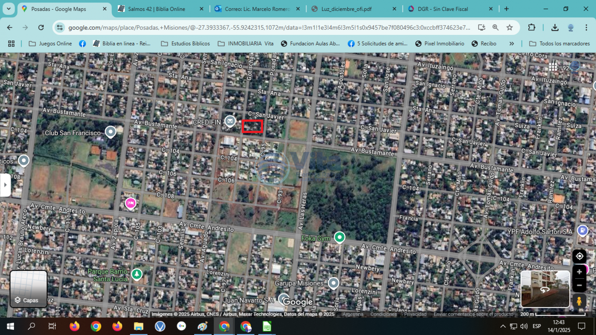This screenshot has width=596, height=335.
Task: Click the zoom out minus button
Action: tap(579, 285)
